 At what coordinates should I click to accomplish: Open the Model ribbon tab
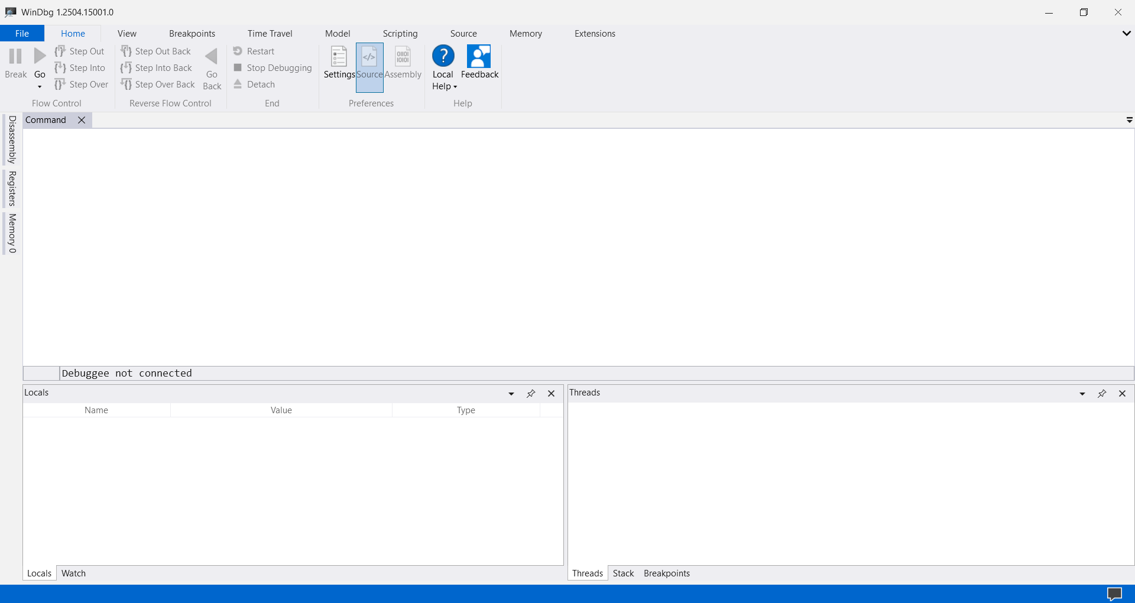tap(338, 34)
